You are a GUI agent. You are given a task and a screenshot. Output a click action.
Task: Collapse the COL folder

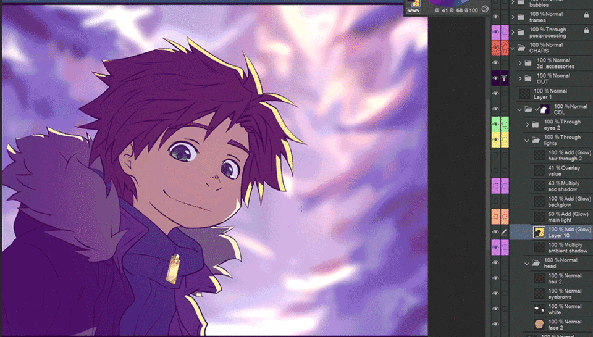point(519,110)
